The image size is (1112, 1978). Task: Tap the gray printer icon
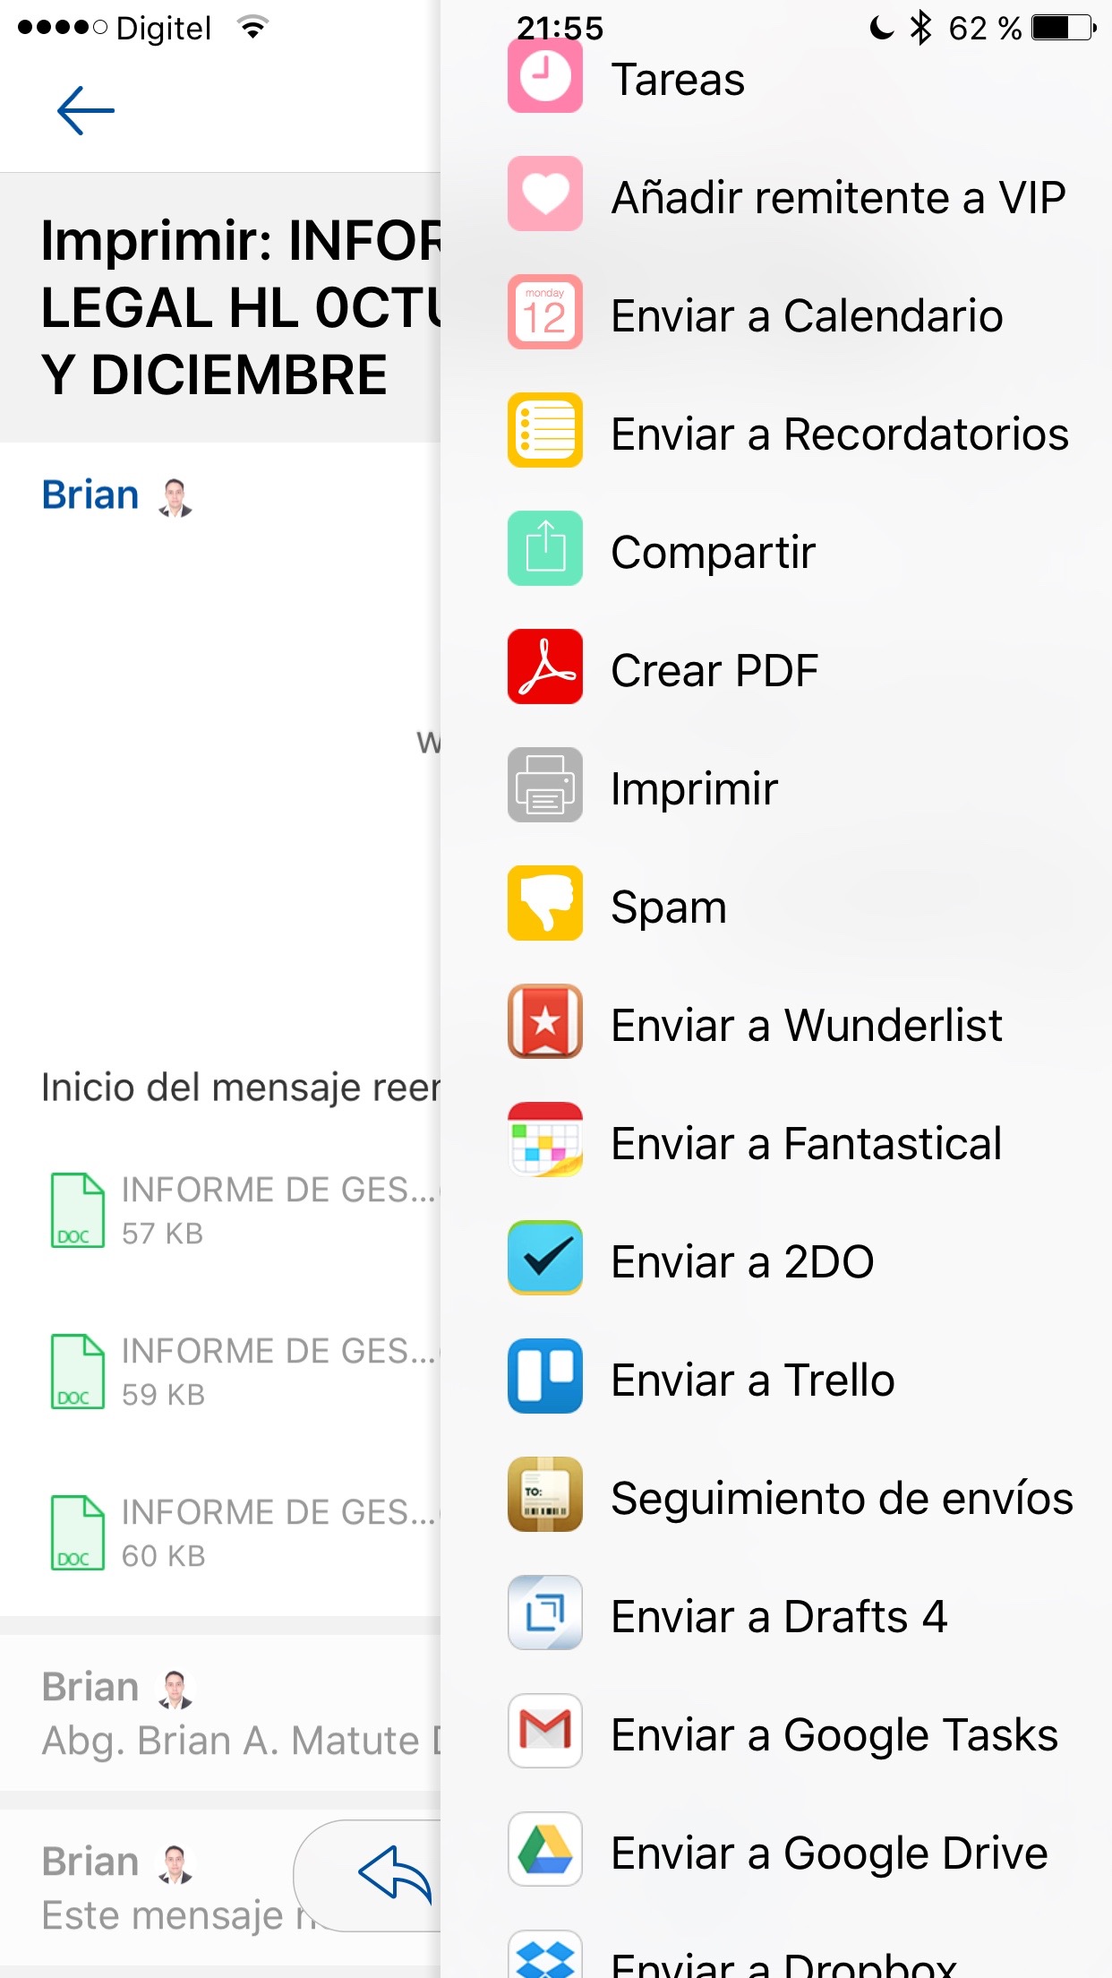[x=544, y=785]
